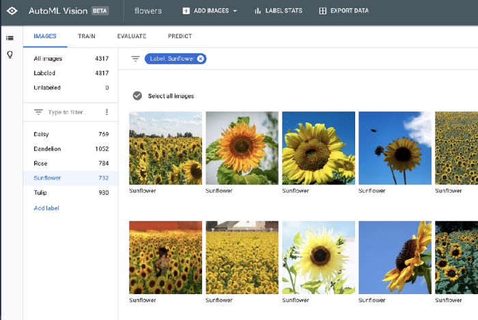The width and height of the screenshot is (478, 320).
Task: Open the datasets list icon in sidebar
Action: [10, 38]
